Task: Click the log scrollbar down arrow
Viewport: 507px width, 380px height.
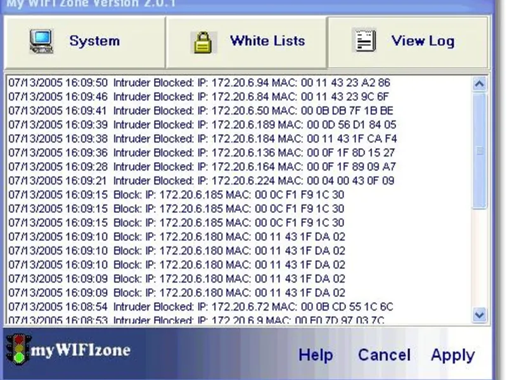Action: [x=479, y=314]
